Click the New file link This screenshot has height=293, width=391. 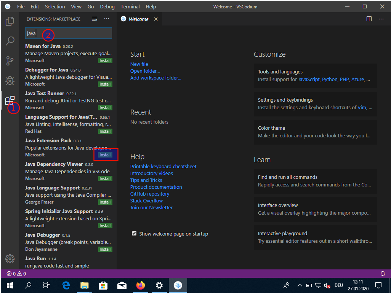139,64
